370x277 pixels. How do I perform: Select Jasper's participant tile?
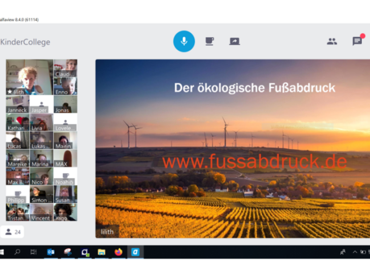[41, 104]
